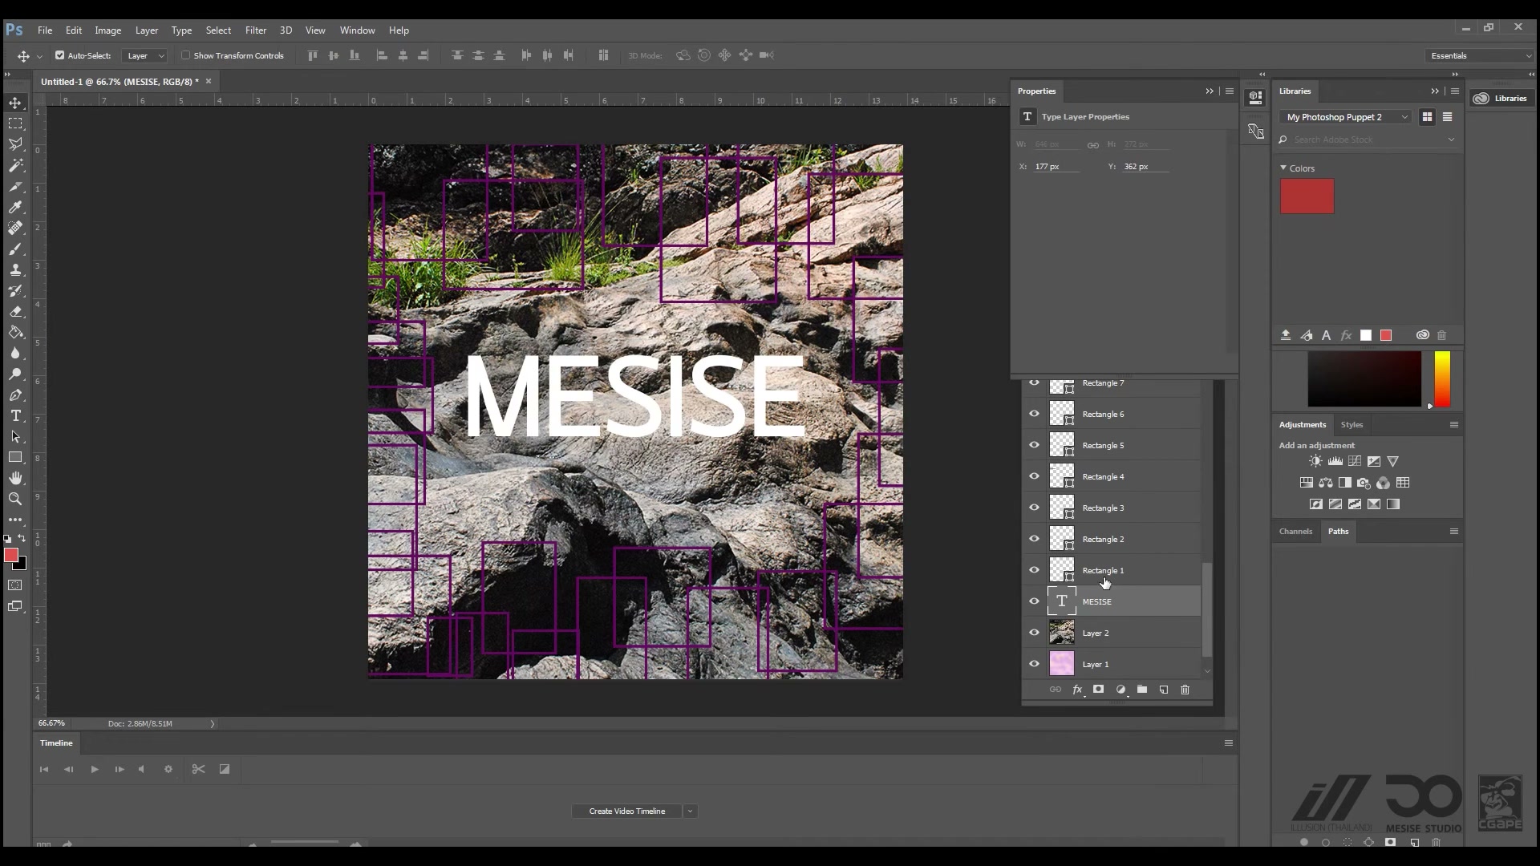Create a new group folder icon
1540x866 pixels.
click(x=1141, y=690)
